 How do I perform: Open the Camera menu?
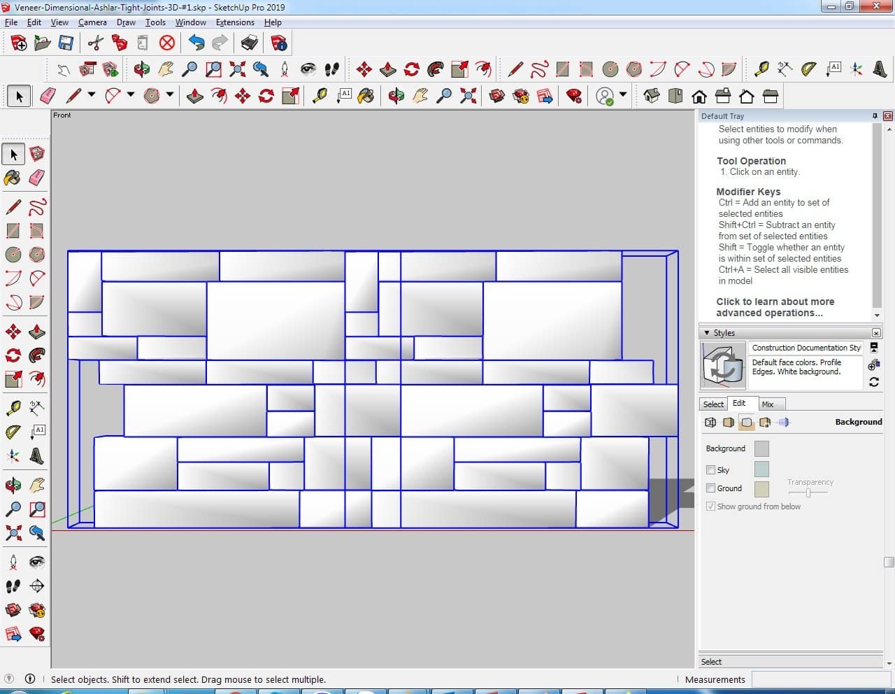pos(92,22)
